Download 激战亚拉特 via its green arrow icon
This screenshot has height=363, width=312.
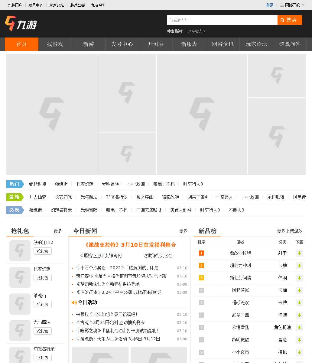pos(299,253)
